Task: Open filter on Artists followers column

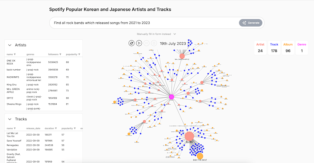Action: 60,54
